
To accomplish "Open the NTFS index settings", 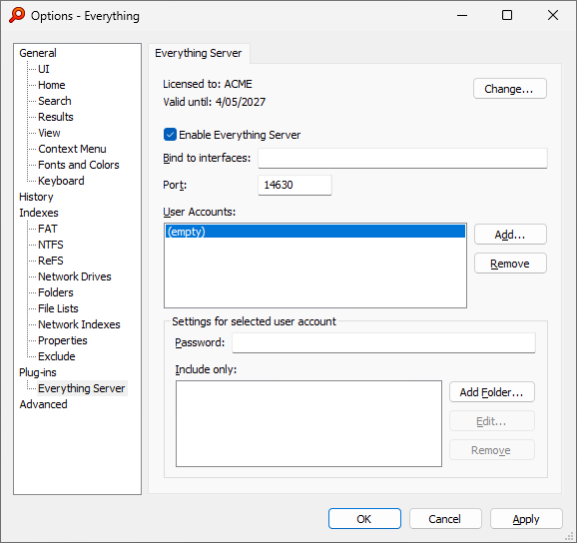I will 51,245.
